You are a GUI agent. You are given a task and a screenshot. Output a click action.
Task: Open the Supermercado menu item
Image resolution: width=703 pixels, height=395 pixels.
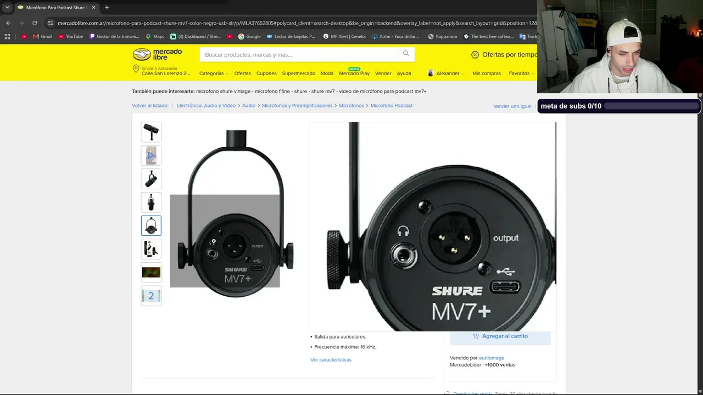pos(299,74)
